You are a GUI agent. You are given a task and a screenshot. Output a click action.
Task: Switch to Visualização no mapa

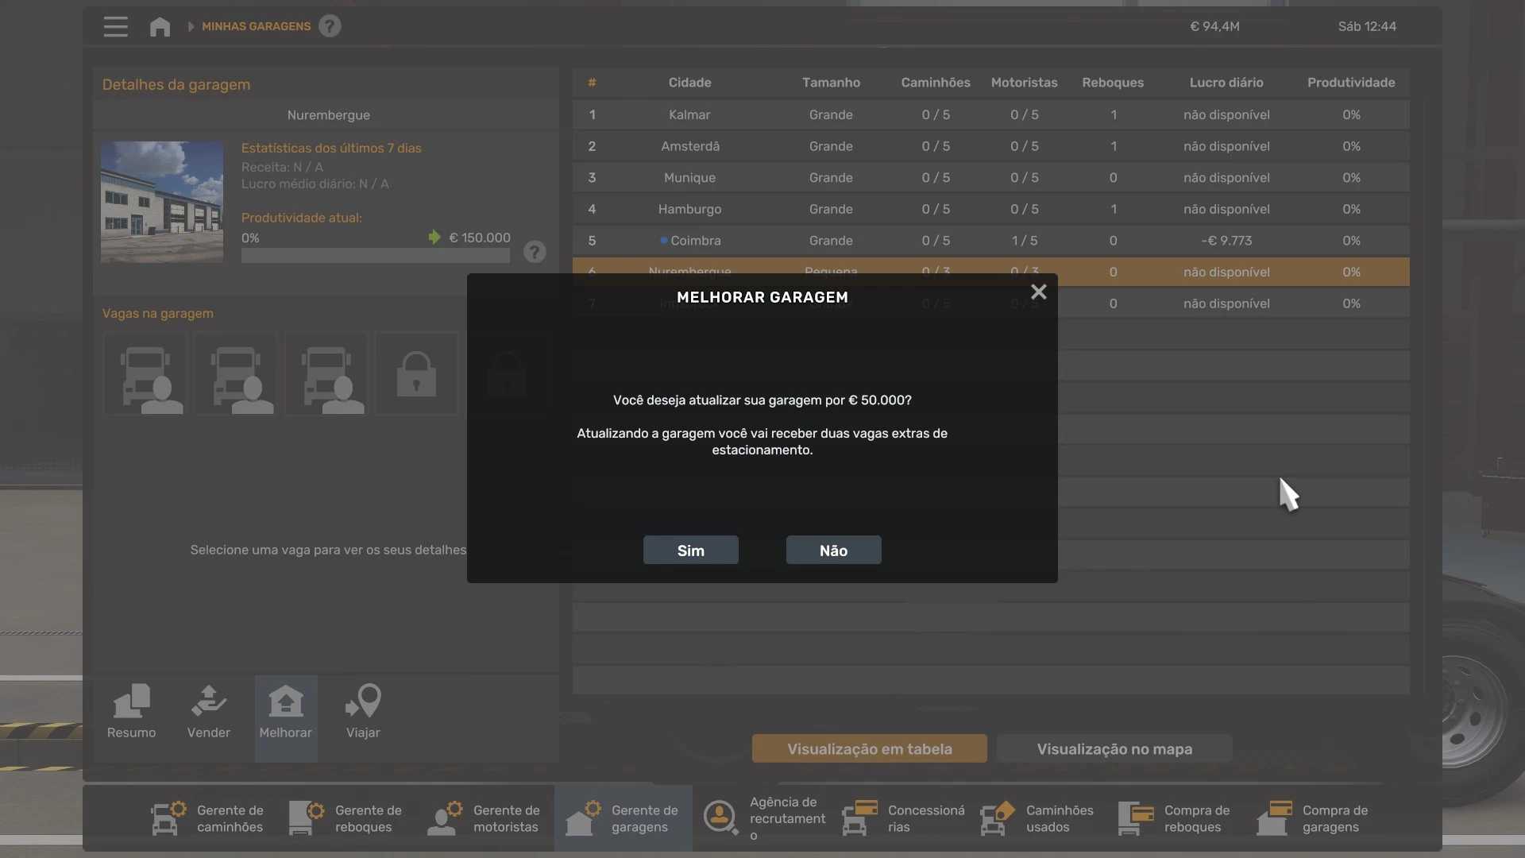pos(1114,749)
